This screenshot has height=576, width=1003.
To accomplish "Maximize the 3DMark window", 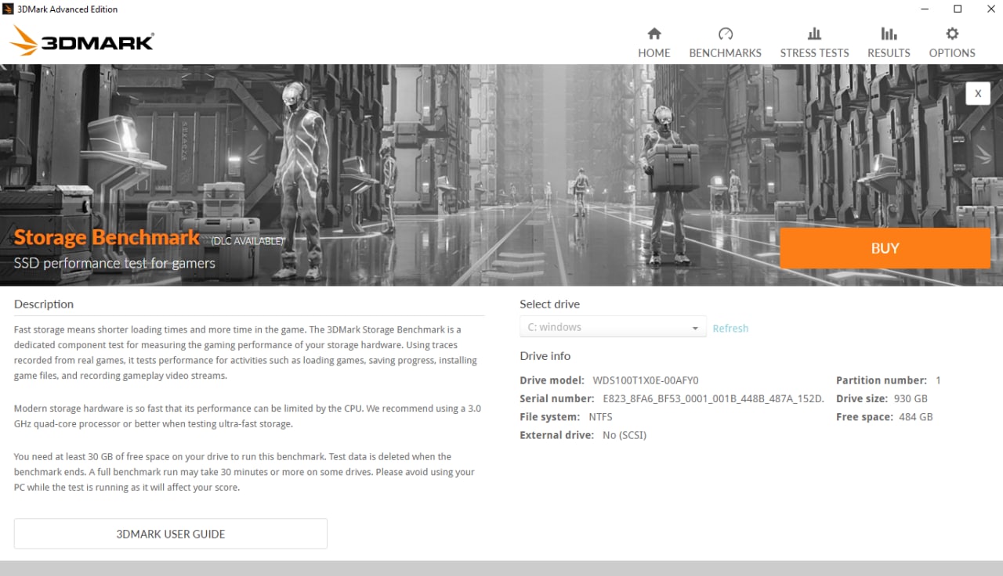I will 958,9.
